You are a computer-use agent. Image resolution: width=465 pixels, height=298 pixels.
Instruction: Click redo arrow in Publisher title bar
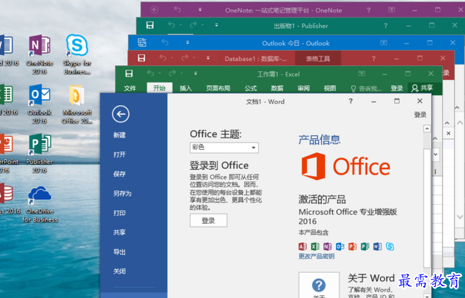pyautogui.click(x=194, y=25)
